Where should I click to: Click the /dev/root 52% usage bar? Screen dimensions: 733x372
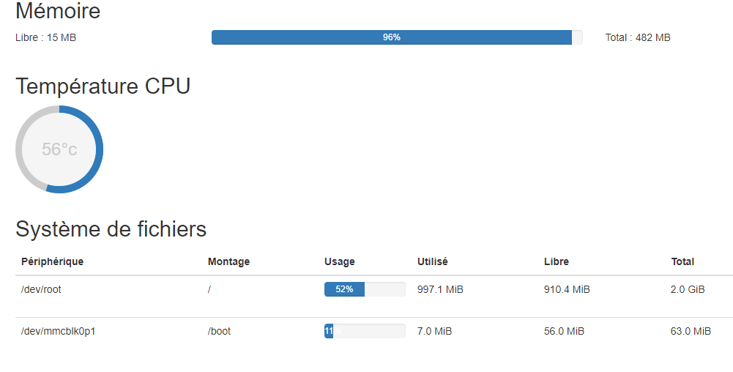364,289
